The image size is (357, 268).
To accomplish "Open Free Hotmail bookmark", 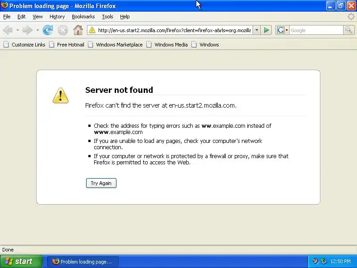I will pyautogui.click(x=66, y=45).
